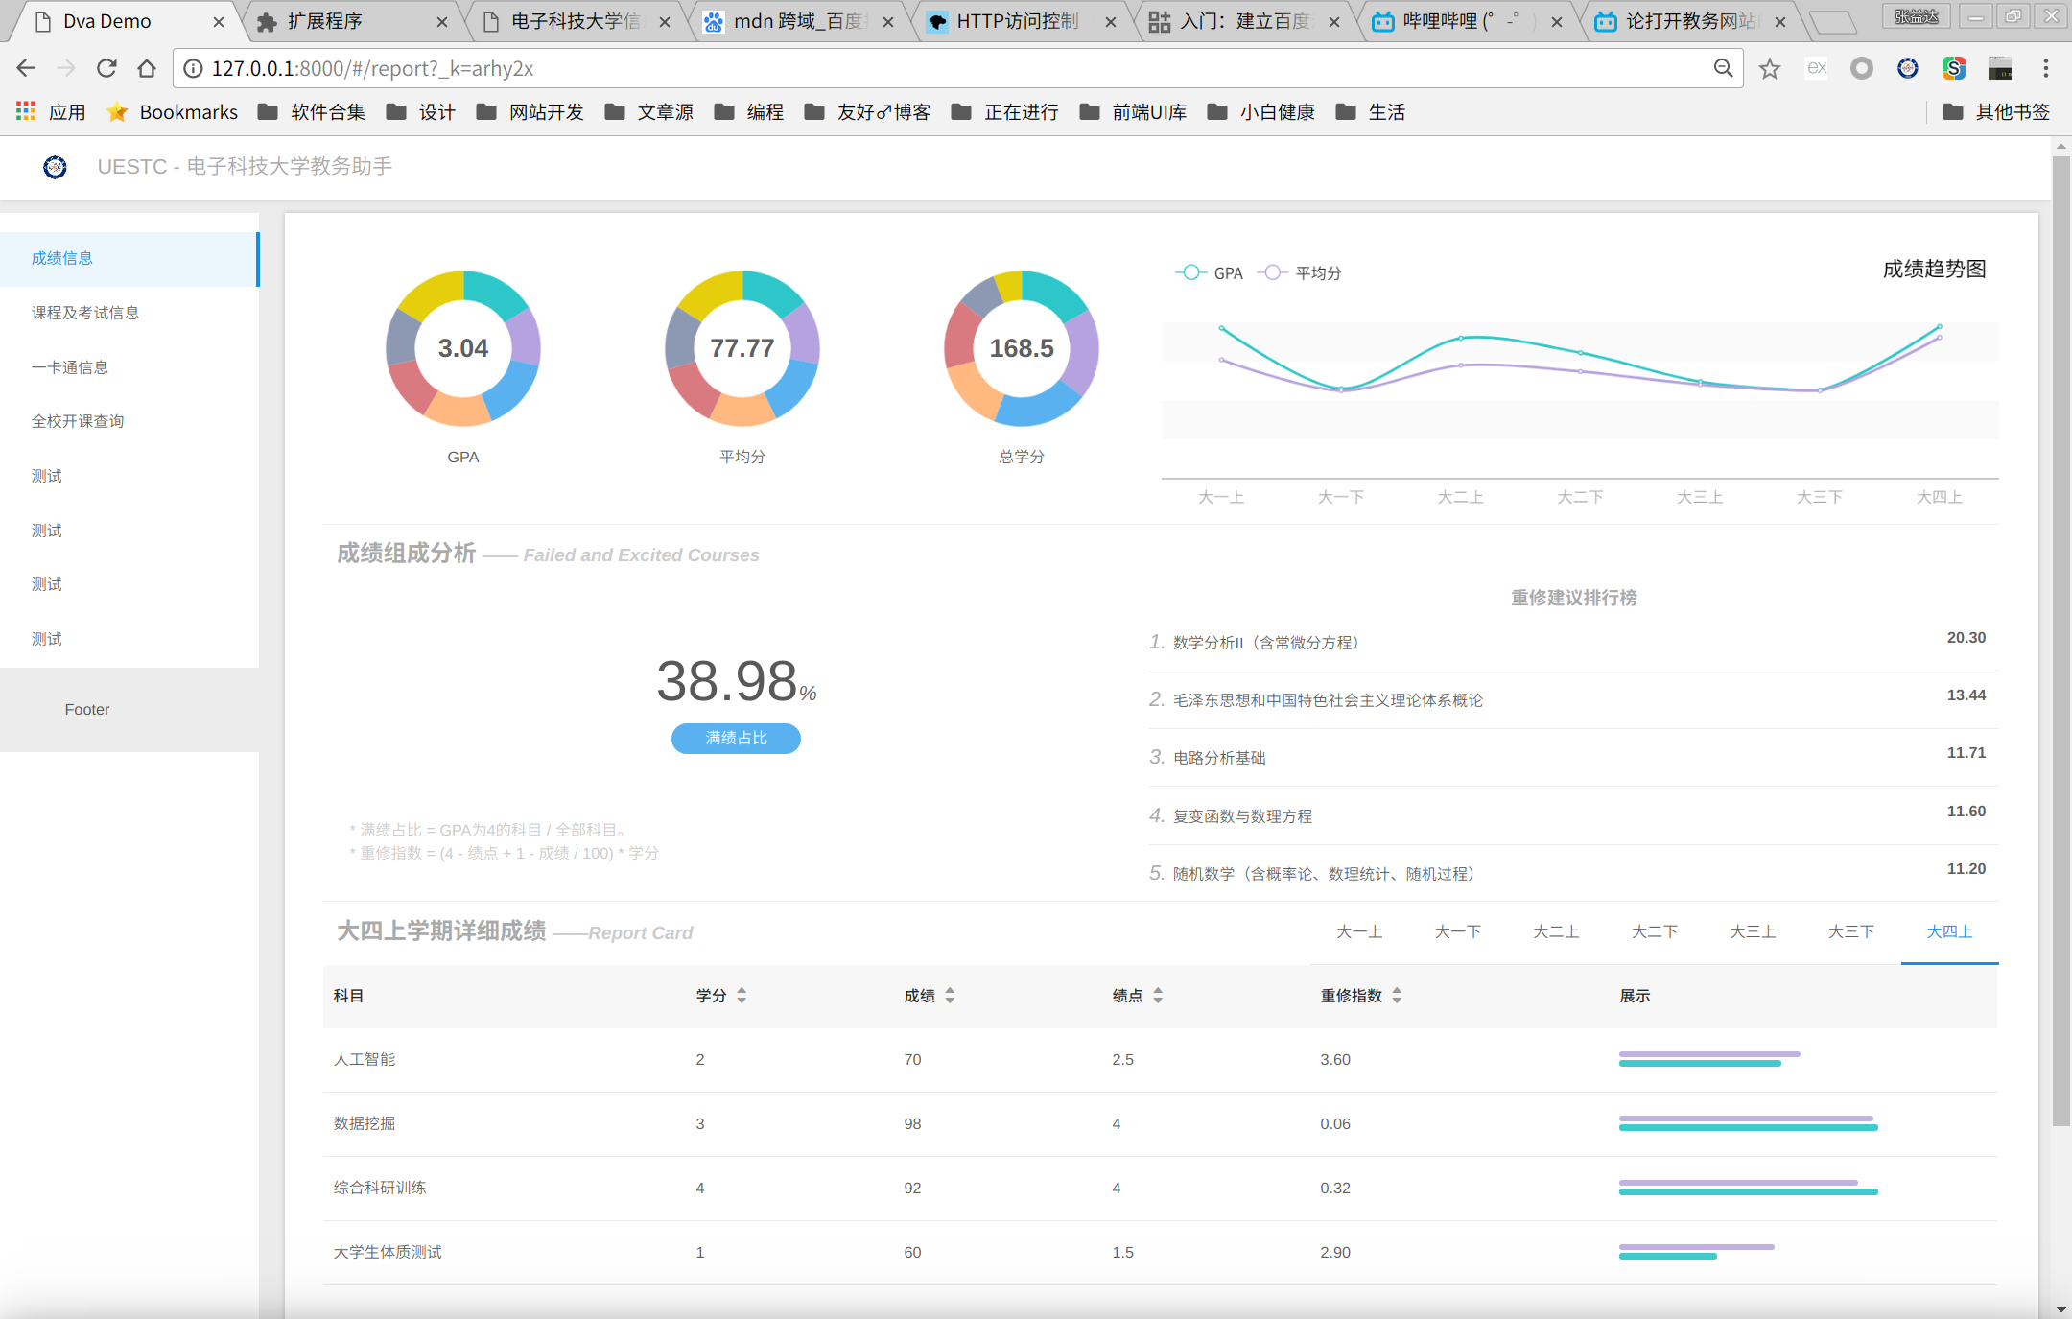Reload the page with the refresh icon
This screenshot has width=2072, height=1319.
[x=106, y=68]
